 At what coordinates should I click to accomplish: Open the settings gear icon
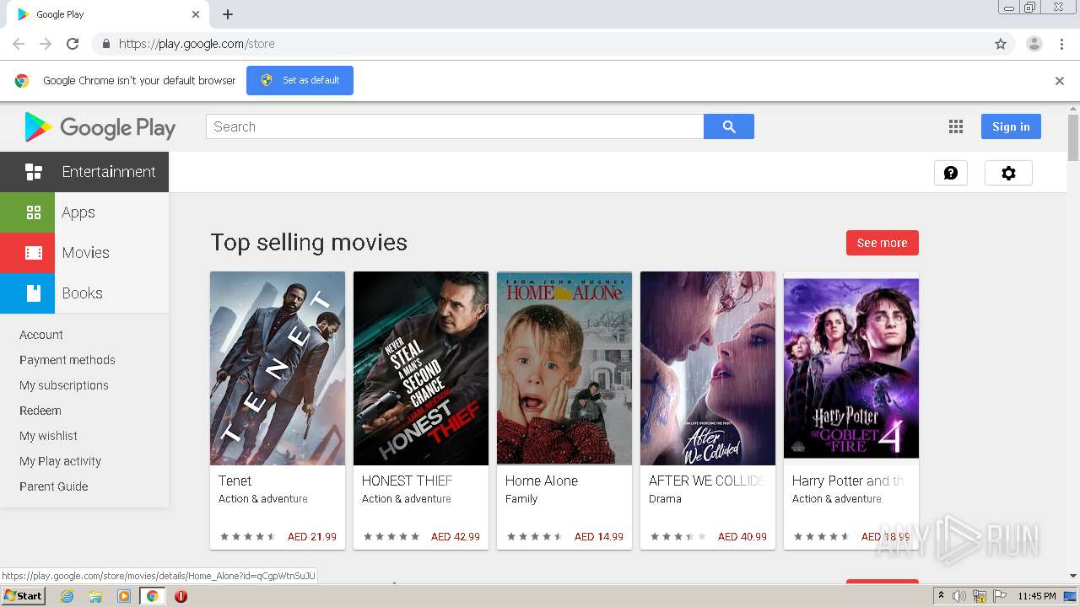pos(1008,173)
